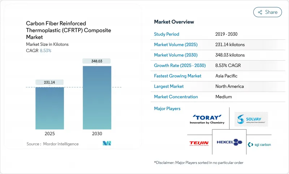Select the 2030 bar in the chart
This screenshot has height=174, width=289.
(x=97, y=97)
